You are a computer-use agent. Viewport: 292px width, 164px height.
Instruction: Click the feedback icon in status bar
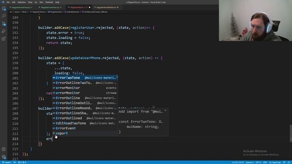click(284, 162)
